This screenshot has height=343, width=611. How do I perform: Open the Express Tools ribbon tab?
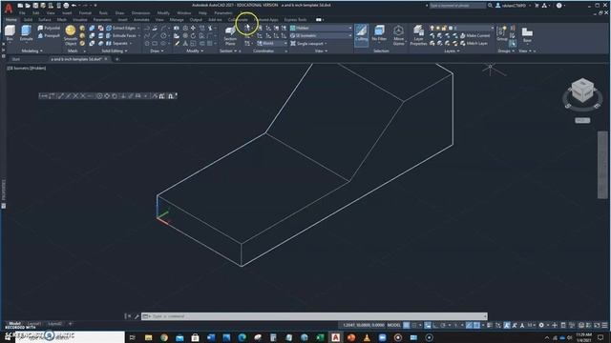click(x=295, y=19)
